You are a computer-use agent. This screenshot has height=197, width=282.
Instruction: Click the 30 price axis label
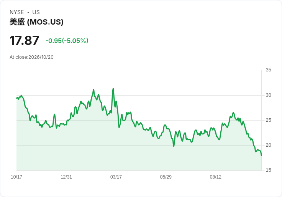[268, 95]
